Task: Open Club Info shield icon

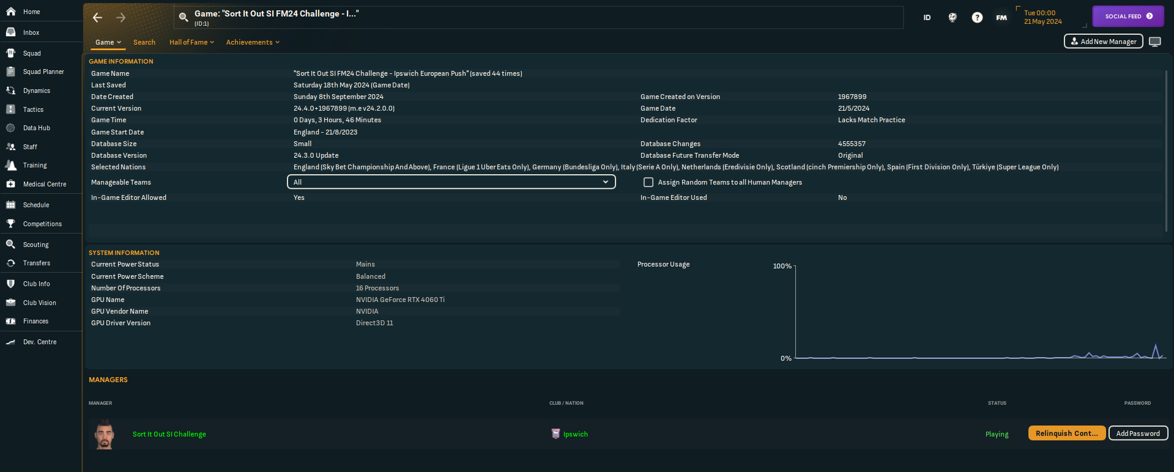Action: [x=10, y=284]
